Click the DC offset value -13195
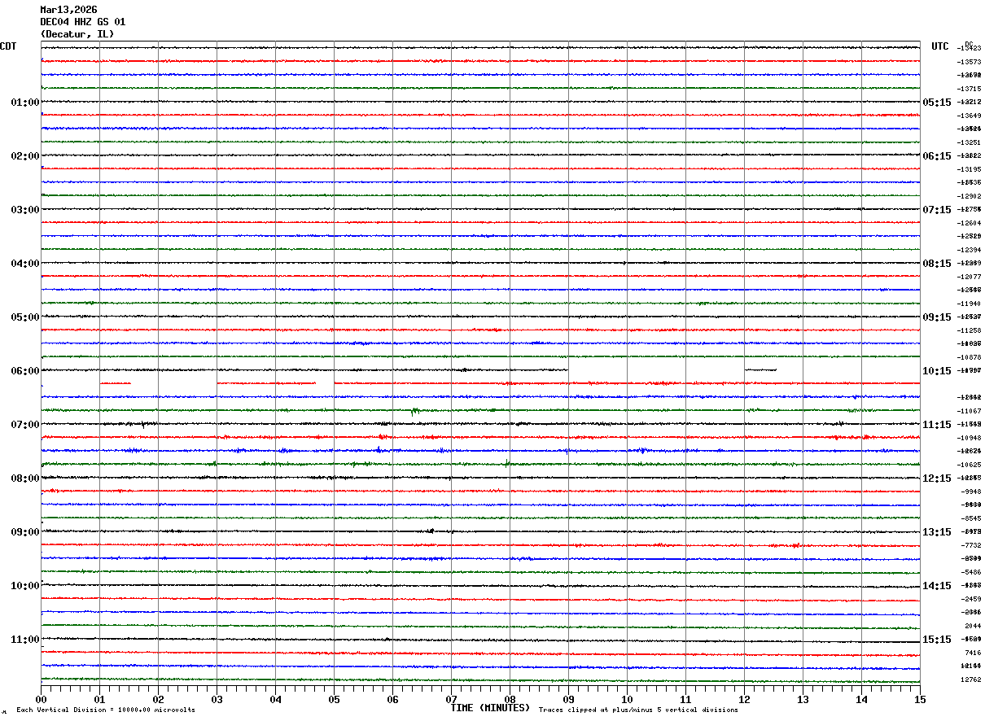 (x=970, y=169)
